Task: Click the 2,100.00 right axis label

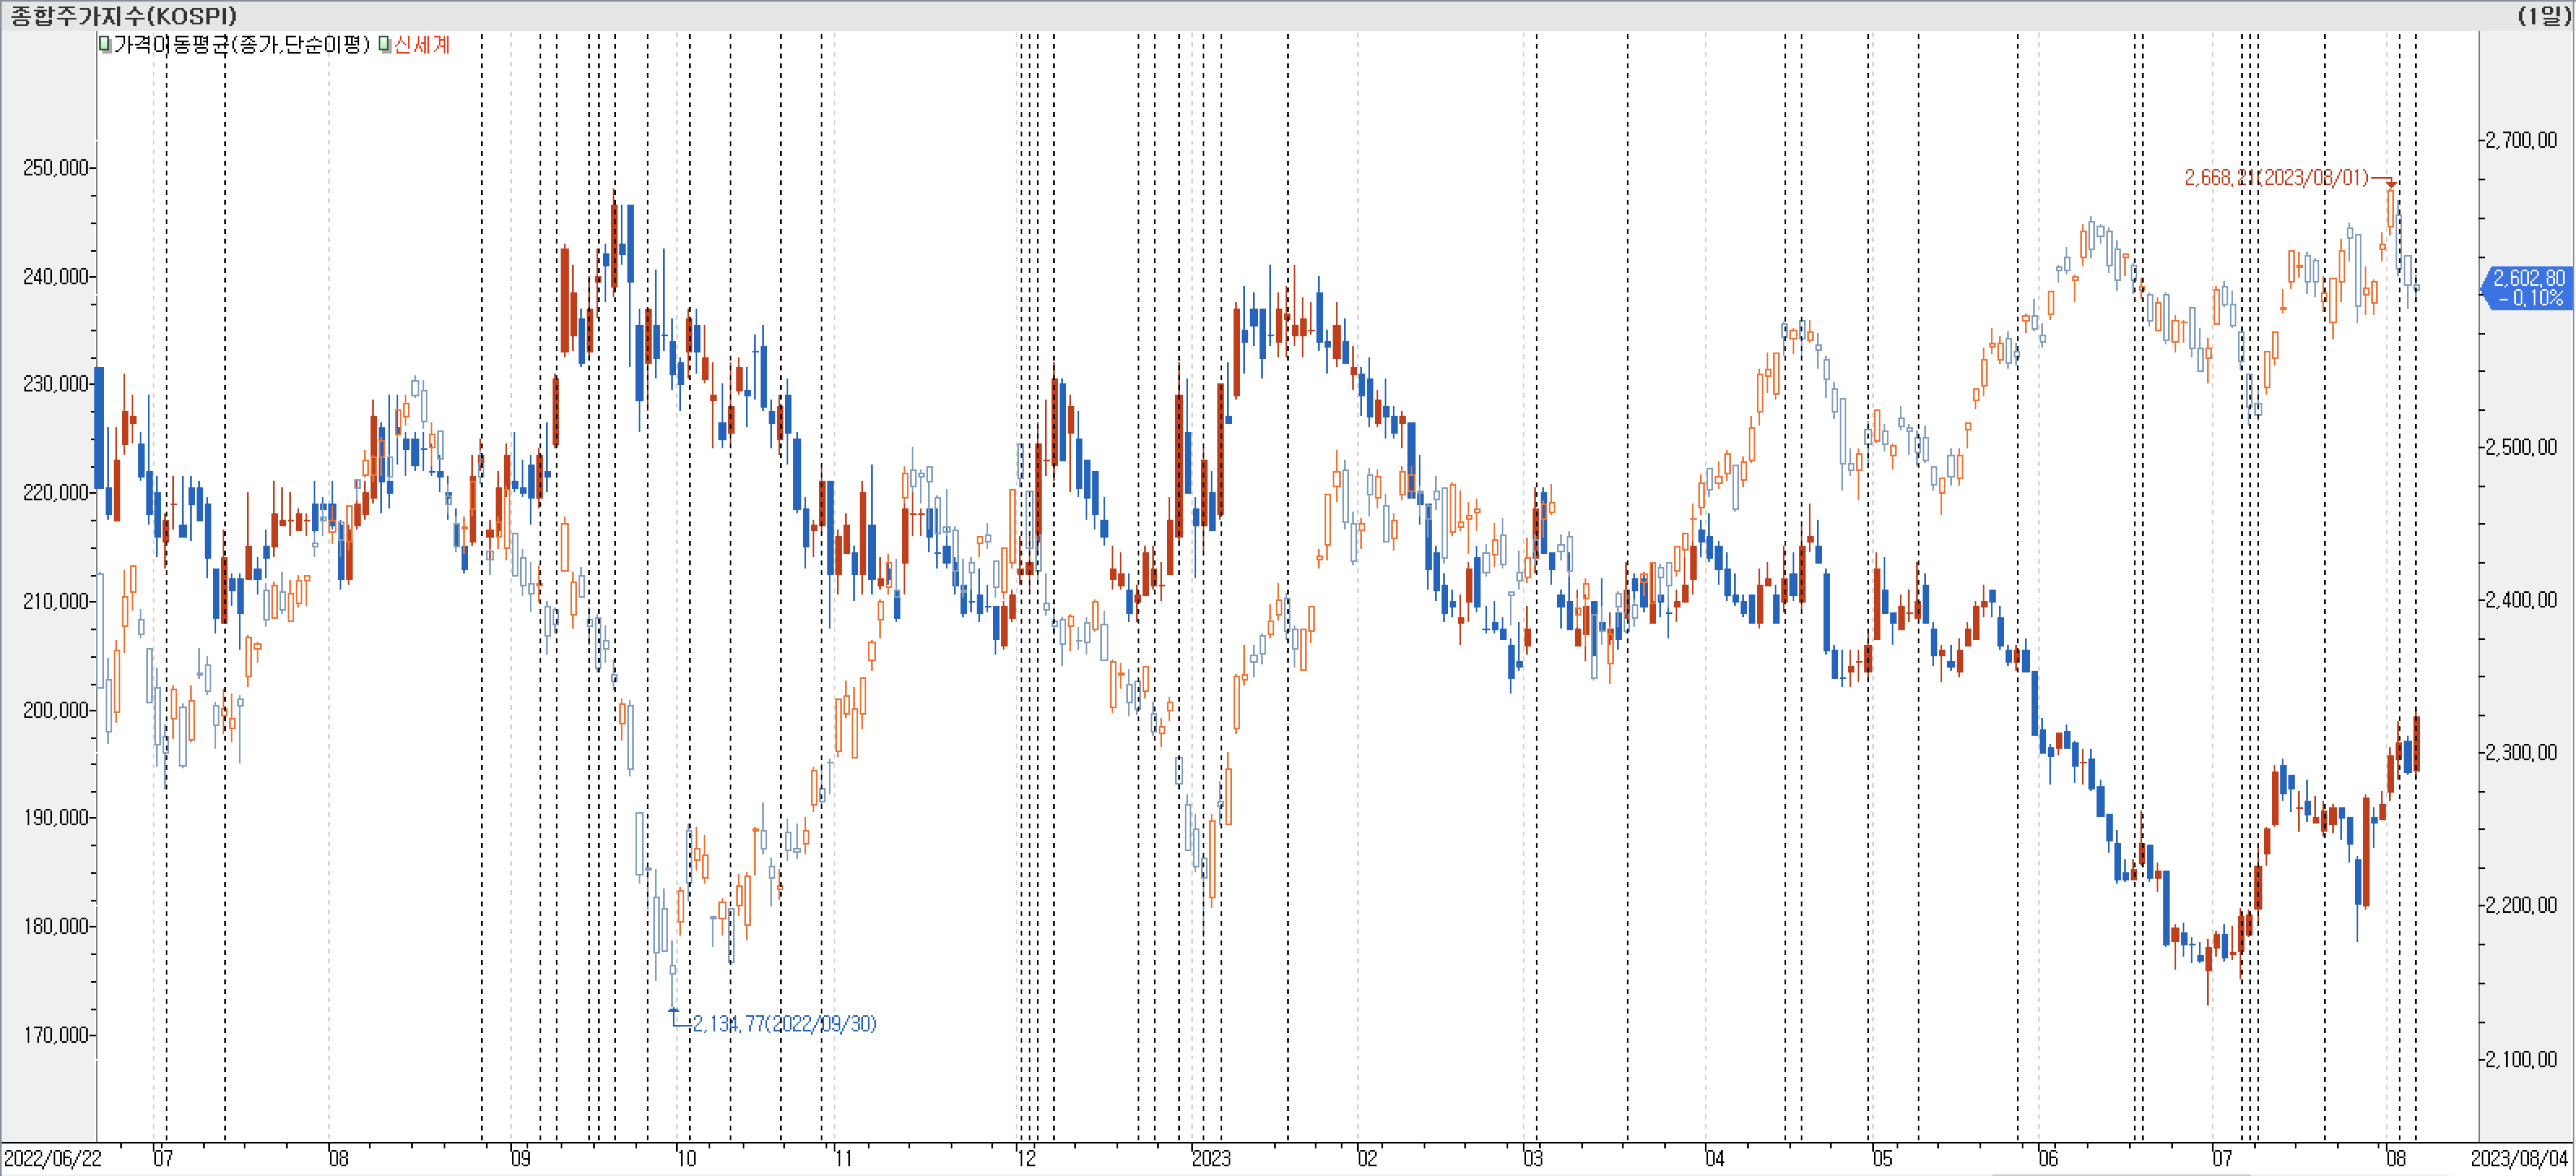Action: tap(2522, 1059)
